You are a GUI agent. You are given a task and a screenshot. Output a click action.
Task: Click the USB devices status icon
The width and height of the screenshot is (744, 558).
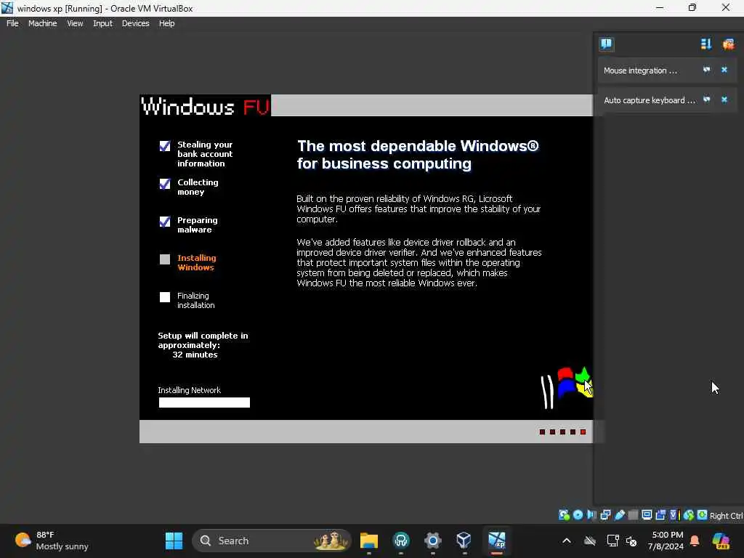tap(620, 515)
